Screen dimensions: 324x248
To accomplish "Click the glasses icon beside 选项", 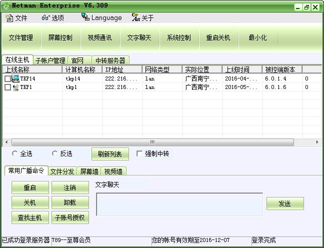I will [x=45, y=18].
